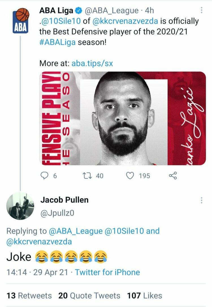212x307 pixels.
Task: Tap the share icon under the tweet
Action: tap(173, 176)
